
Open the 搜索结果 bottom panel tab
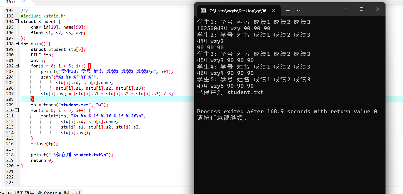coord(21,192)
